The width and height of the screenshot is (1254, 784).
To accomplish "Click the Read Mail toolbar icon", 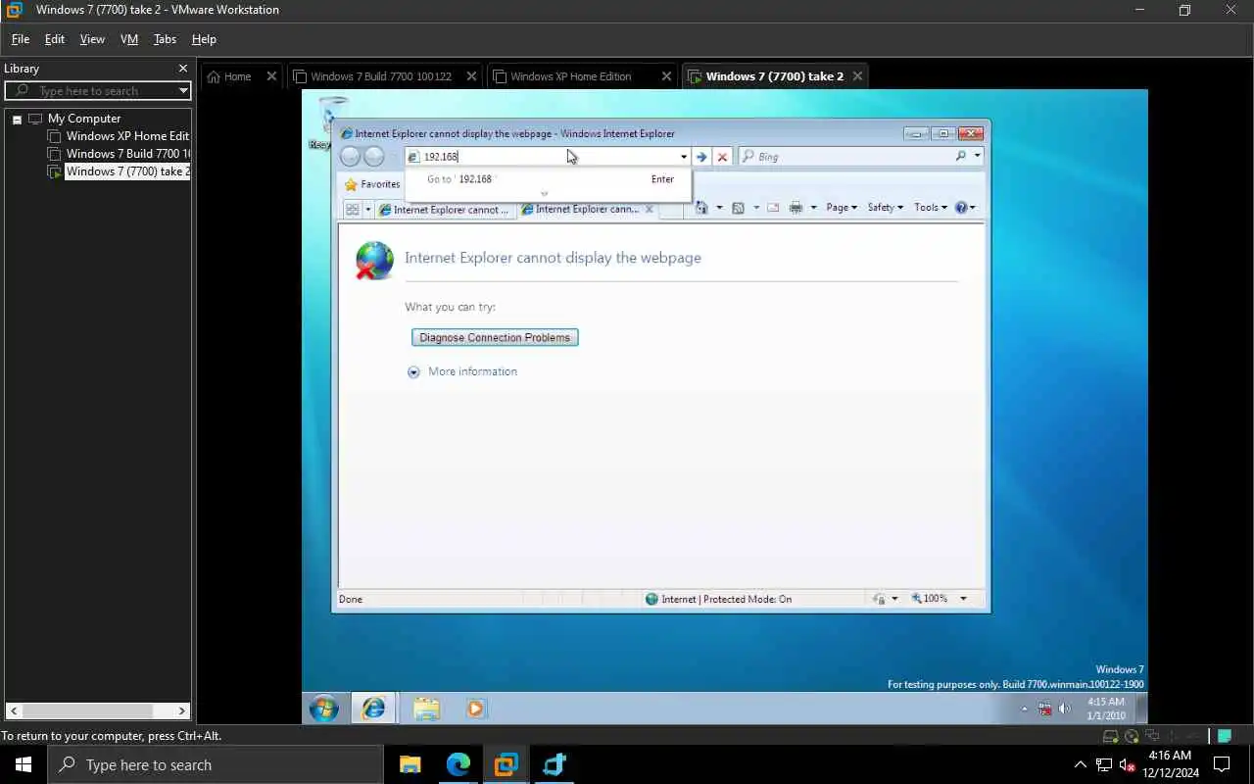I will click(773, 208).
